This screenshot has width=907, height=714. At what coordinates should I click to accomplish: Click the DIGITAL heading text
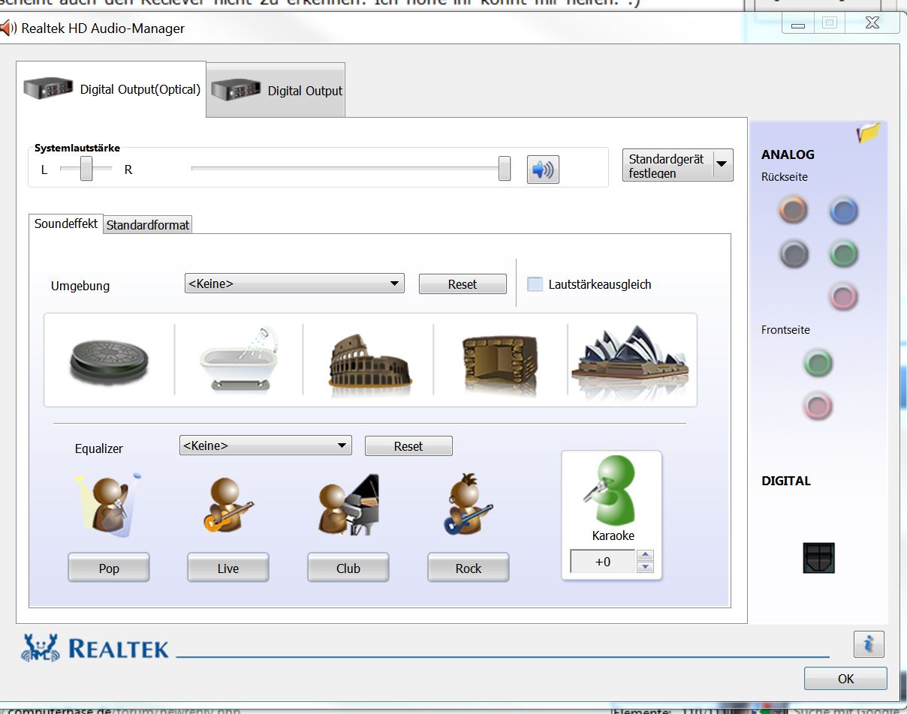[x=786, y=481]
